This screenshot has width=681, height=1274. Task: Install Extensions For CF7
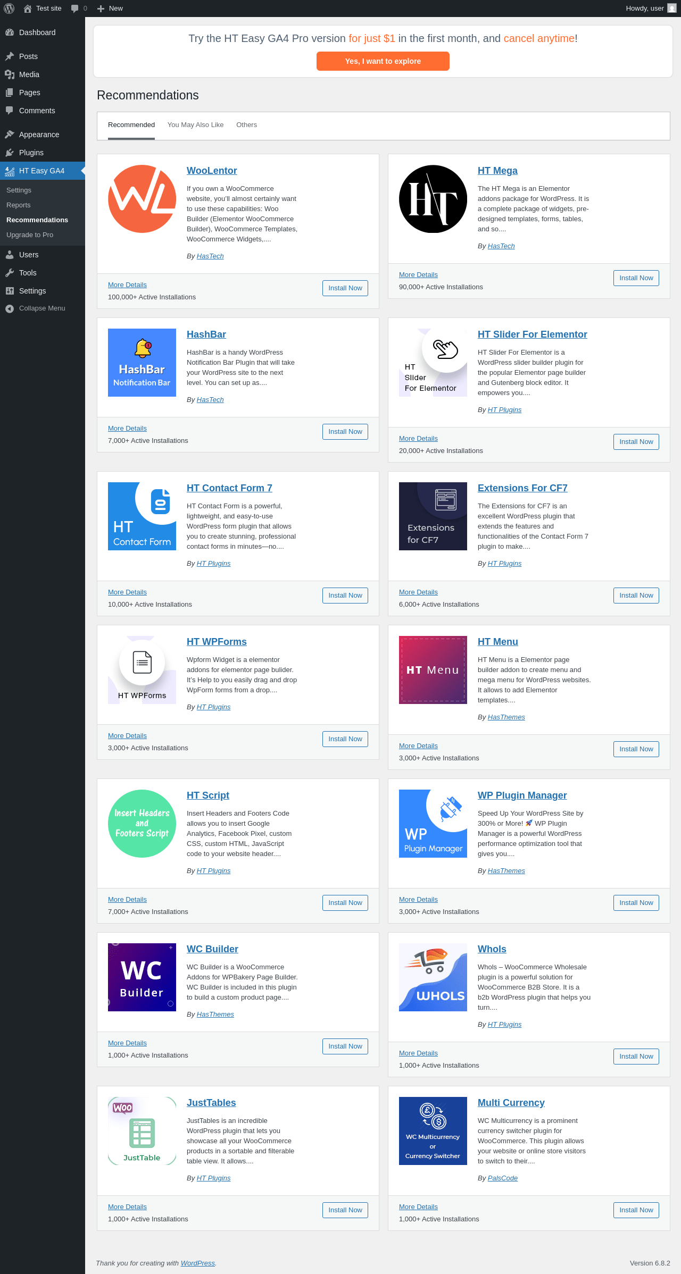tap(636, 596)
